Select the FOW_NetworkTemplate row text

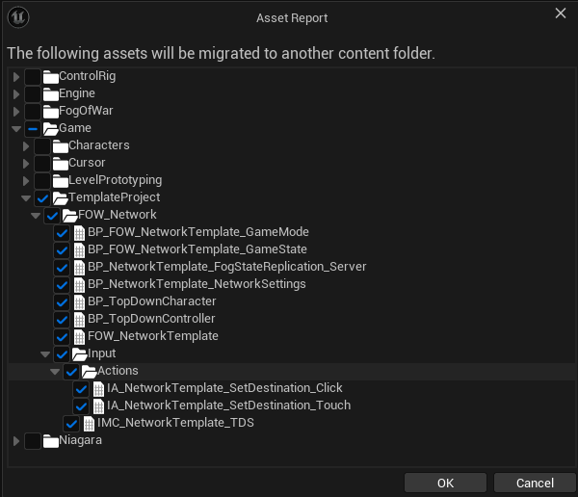[153, 336]
